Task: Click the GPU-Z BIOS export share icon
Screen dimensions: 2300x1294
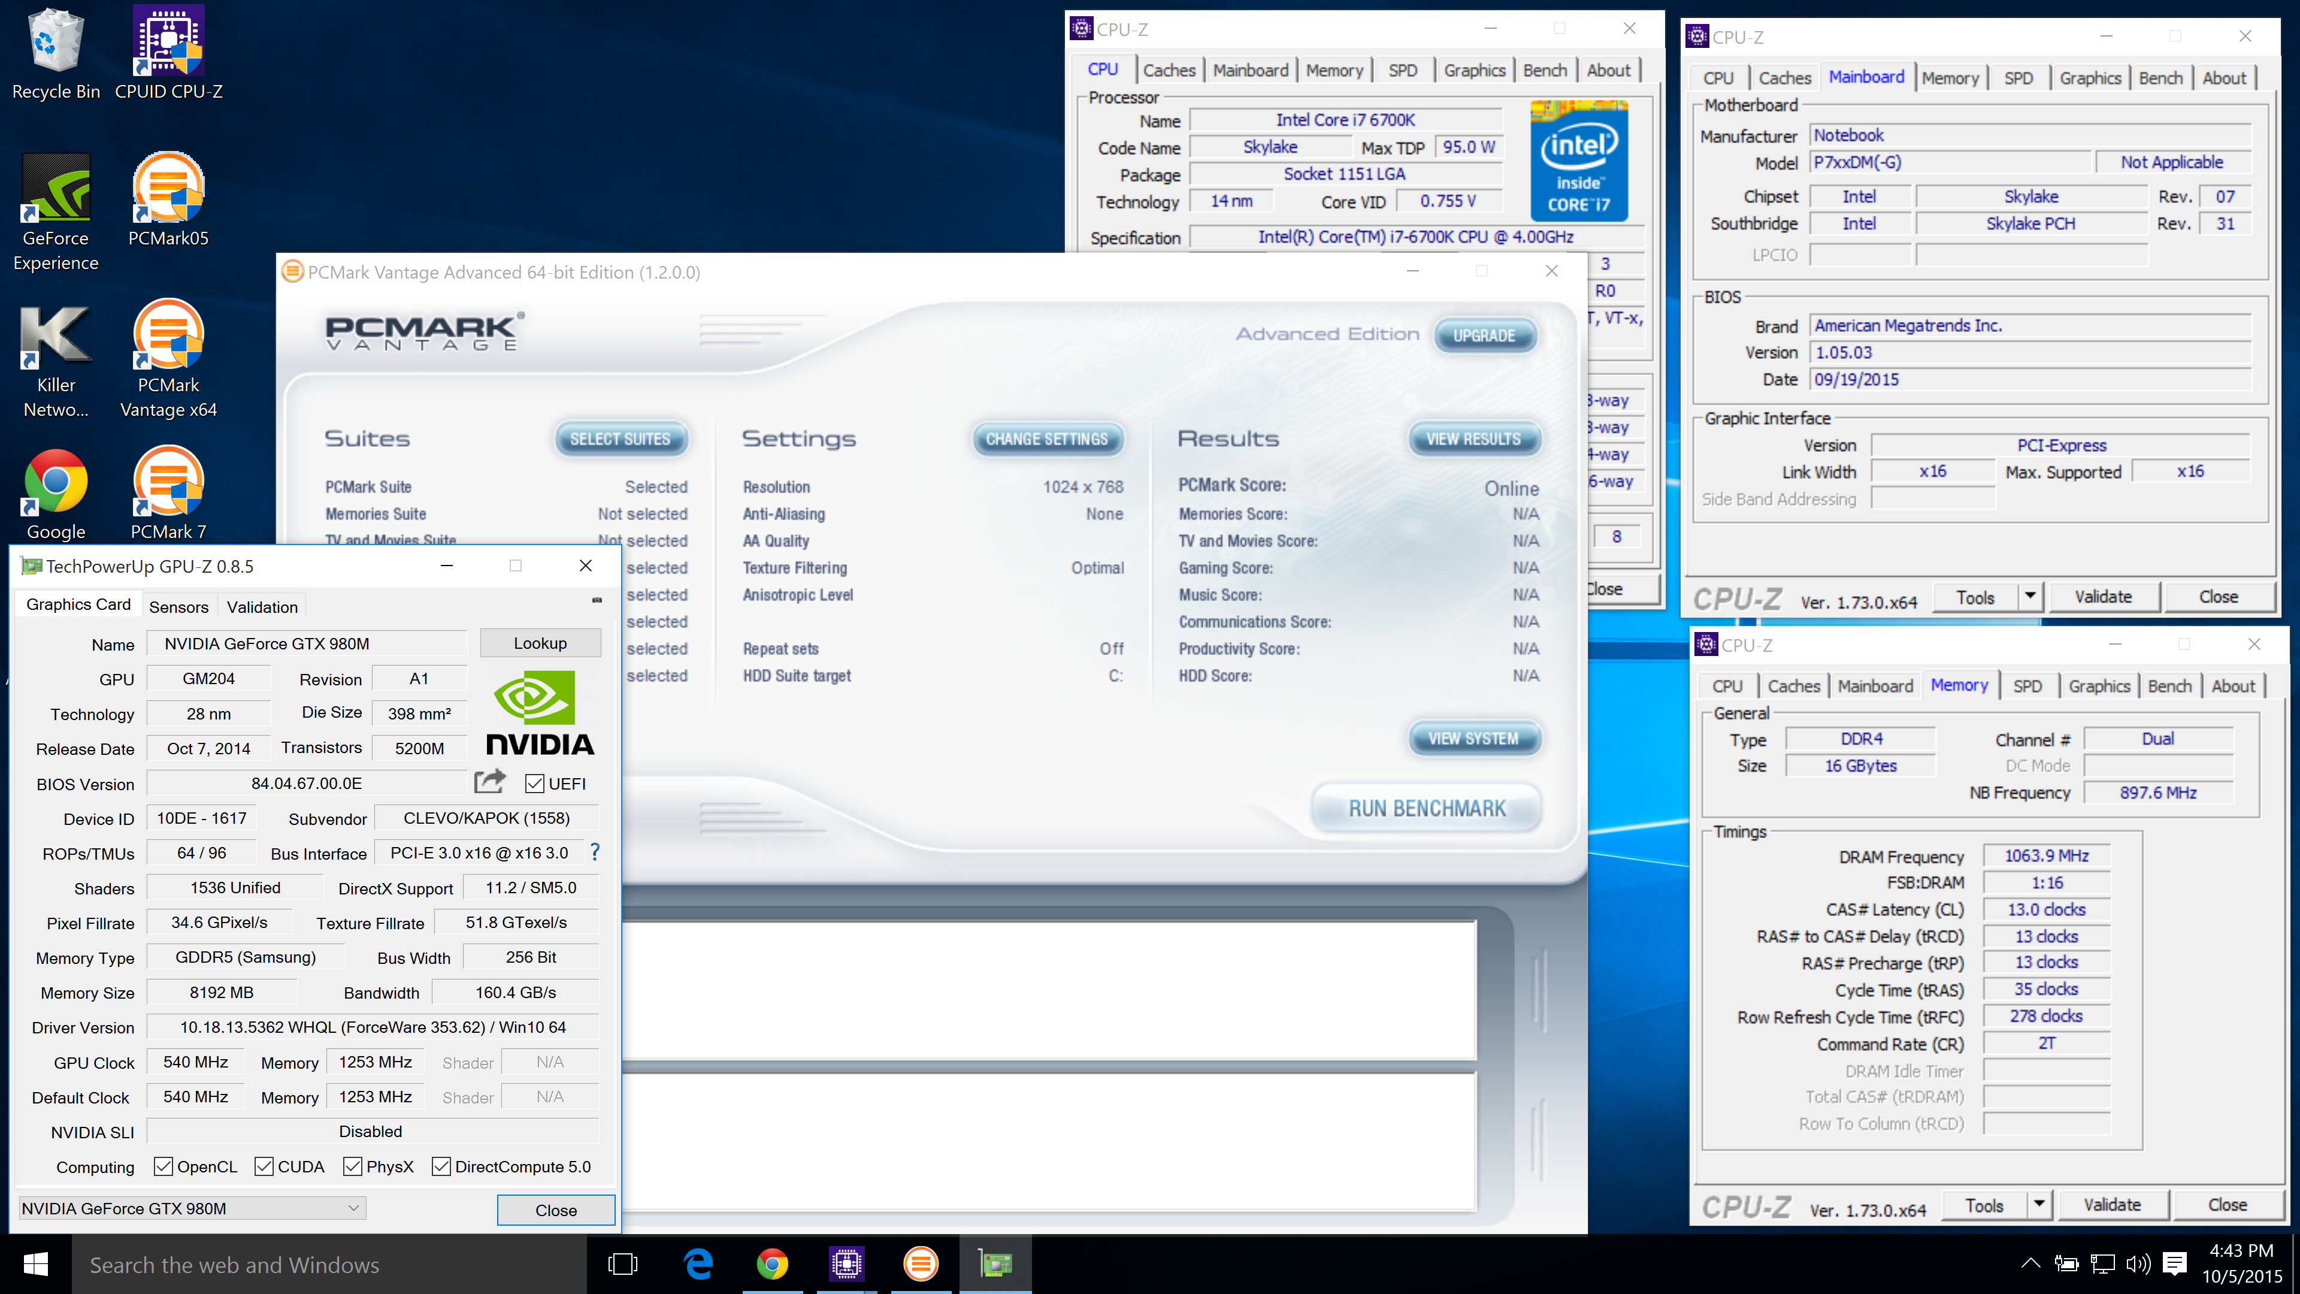Action: [489, 782]
